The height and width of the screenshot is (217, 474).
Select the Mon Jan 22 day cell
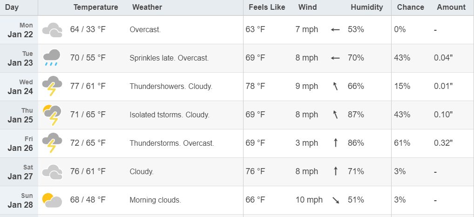tap(19, 30)
